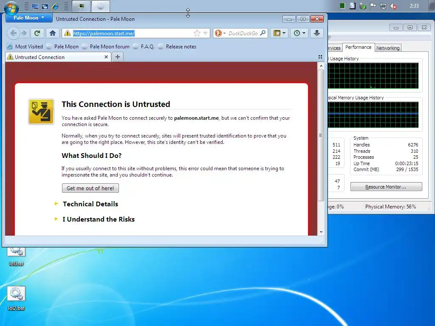The image size is (435, 326).
Task: Click the Safely Remove Hardware tray icon
Action: (363, 6)
